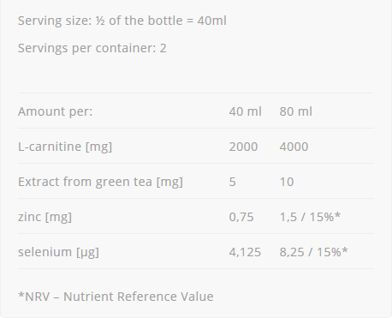
Task: Click the 4000 value for L-carnitine
Action: [x=294, y=147]
